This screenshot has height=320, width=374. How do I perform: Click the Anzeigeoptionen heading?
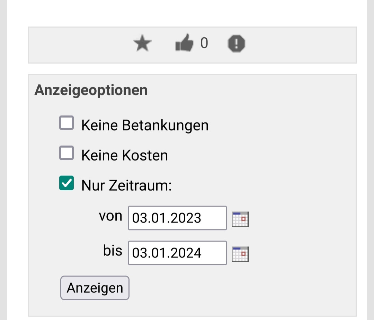pyautogui.click(x=91, y=90)
